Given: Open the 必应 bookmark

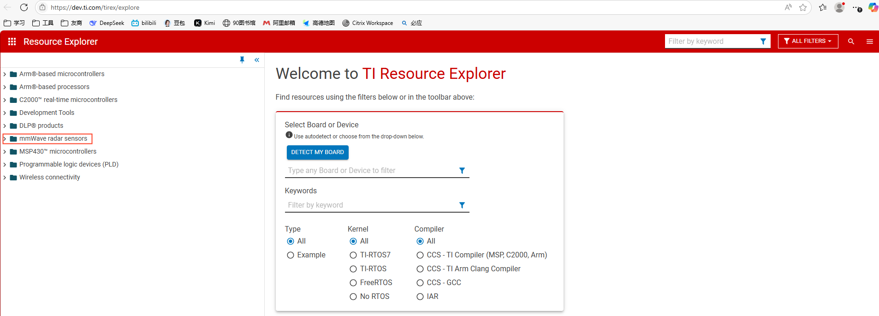Looking at the screenshot, I should (x=412, y=23).
